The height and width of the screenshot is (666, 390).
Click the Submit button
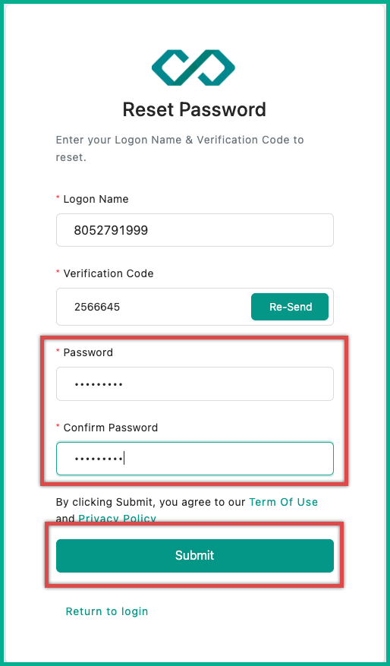tap(195, 556)
